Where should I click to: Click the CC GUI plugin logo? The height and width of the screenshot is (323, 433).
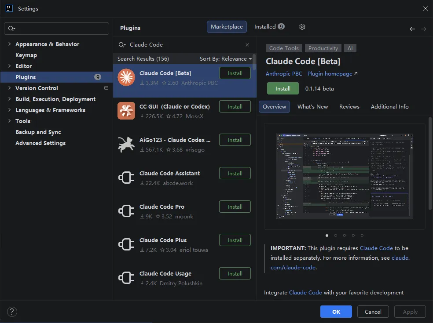[126, 111]
